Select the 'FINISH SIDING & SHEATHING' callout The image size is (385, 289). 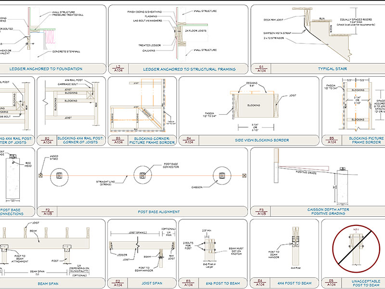144,12
